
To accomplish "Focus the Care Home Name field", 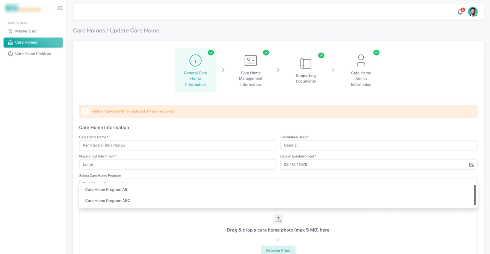I will 178,145.
